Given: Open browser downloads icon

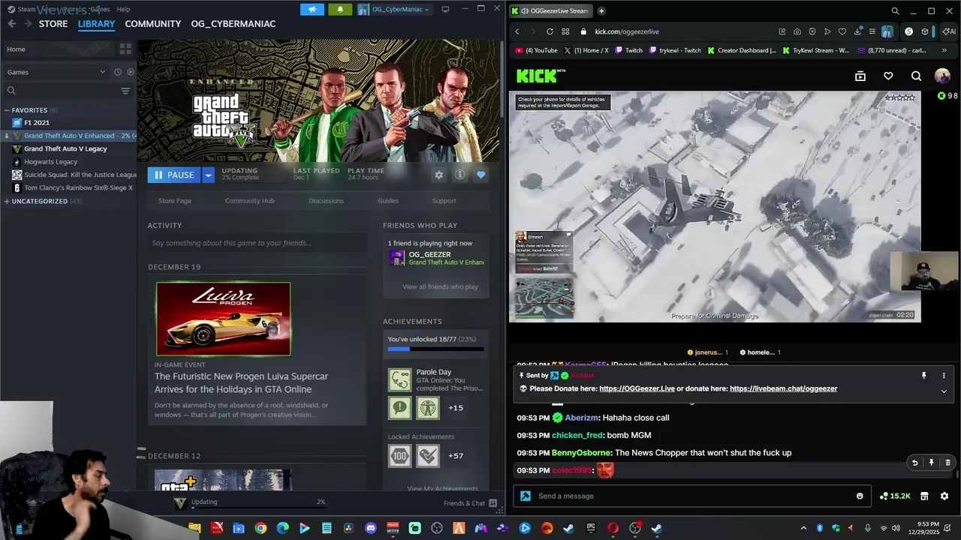Looking at the screenshot, I should [x=857, y=31].
